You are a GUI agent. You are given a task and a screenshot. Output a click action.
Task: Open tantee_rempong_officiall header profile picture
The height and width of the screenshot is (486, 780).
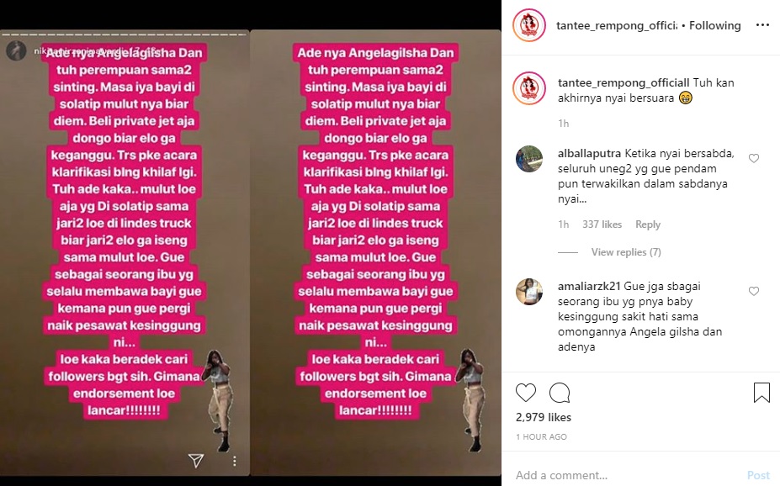coord(529,25)
